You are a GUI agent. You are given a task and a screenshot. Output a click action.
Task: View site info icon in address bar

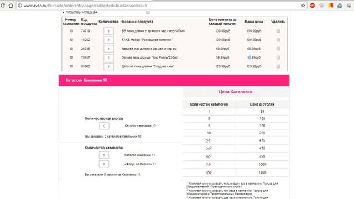tap(20, 6)
